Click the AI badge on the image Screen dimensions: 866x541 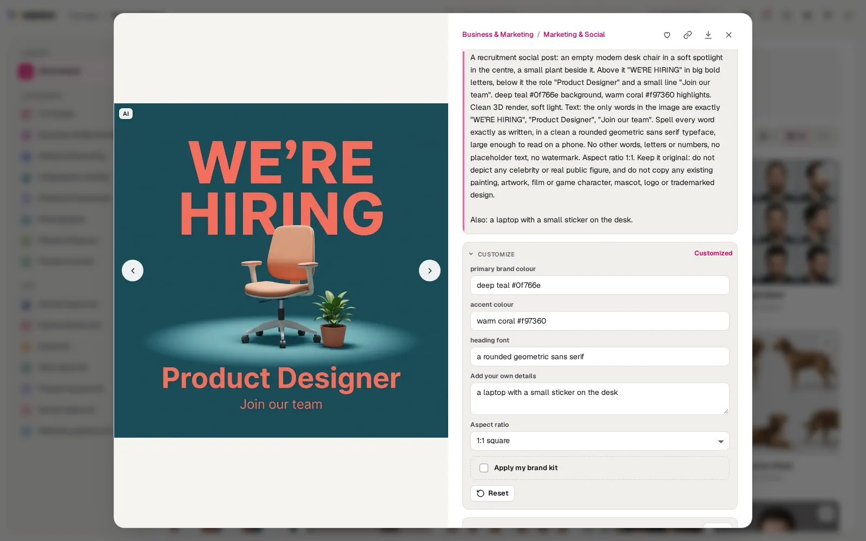126,114
